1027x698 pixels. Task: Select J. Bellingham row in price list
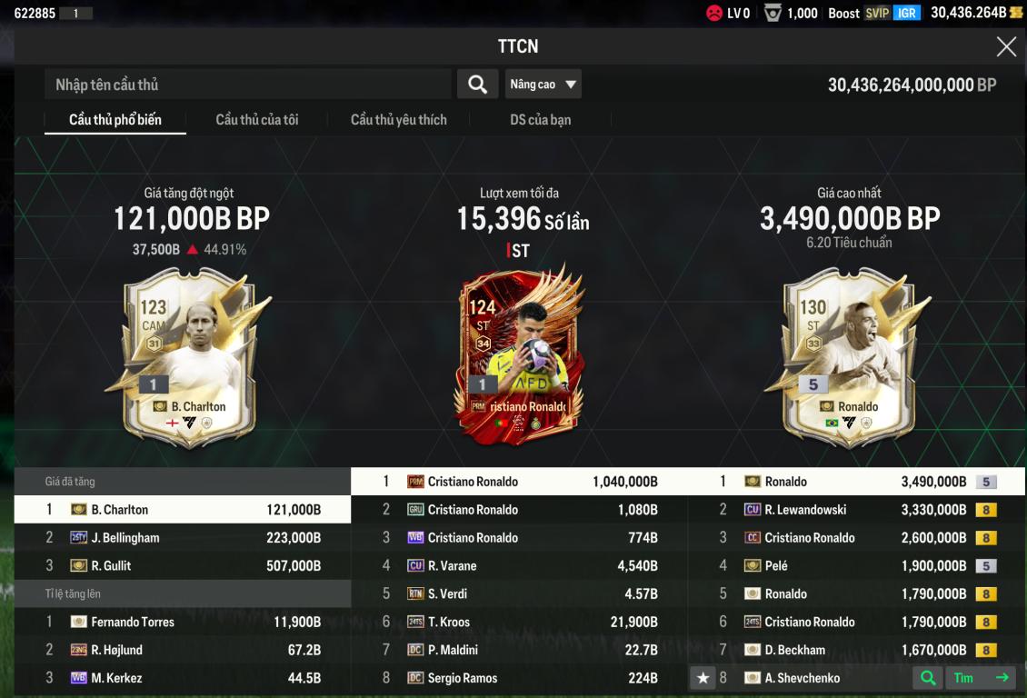pos(183,537)
